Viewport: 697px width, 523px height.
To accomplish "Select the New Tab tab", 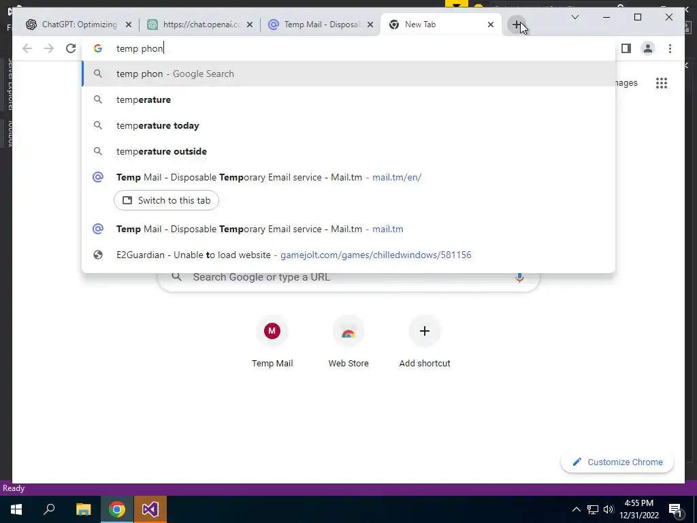I will pyautogui.click(x=440, y=25).
